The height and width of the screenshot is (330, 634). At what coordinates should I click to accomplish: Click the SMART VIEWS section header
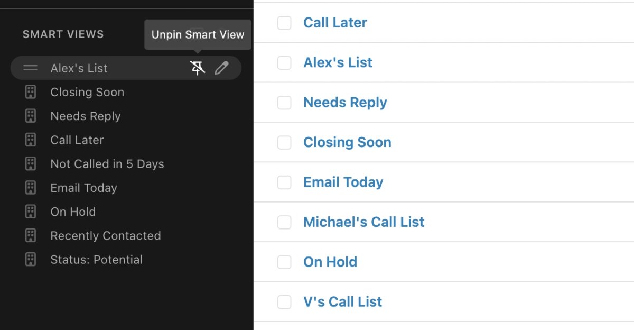[63, 34]
